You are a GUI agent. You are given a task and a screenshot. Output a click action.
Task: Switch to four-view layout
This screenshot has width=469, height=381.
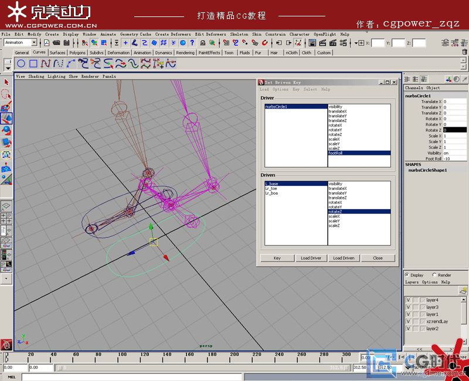(6, 218)
